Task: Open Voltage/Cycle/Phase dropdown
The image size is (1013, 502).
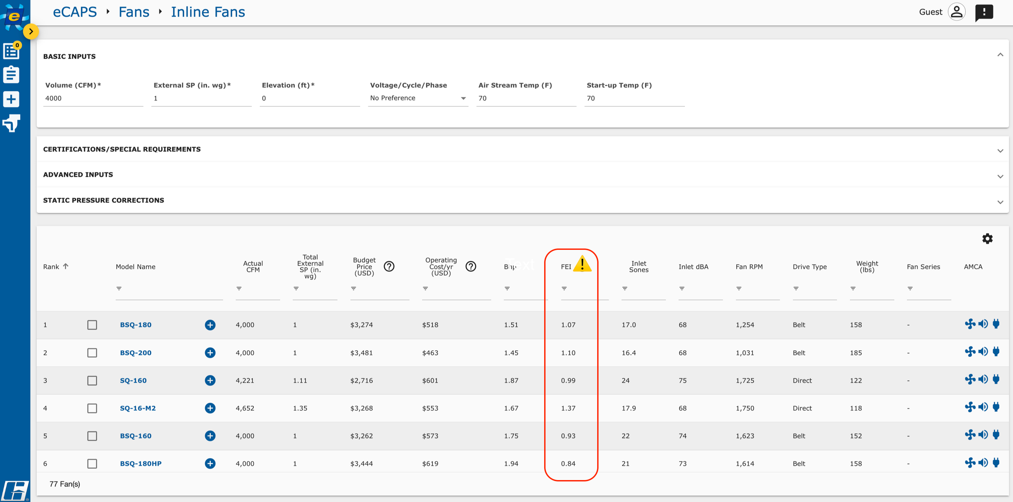Action: 418,98
